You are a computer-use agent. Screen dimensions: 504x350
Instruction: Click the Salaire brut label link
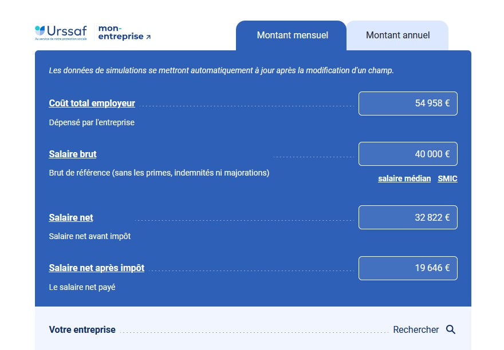73,154
